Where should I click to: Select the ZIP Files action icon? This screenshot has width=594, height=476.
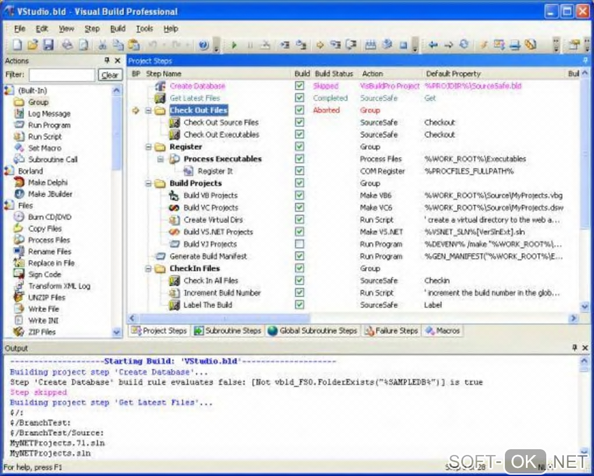point(19,331)
